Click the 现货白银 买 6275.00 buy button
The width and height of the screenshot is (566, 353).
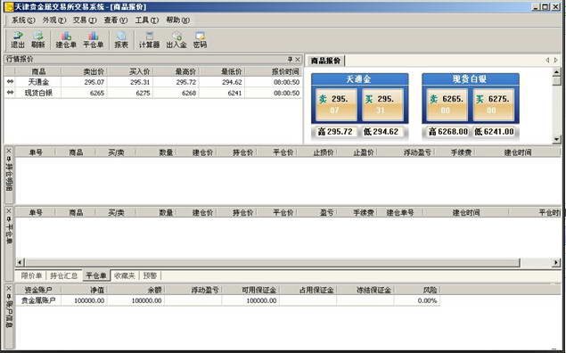pyautogui.click(x=493, y=104)
